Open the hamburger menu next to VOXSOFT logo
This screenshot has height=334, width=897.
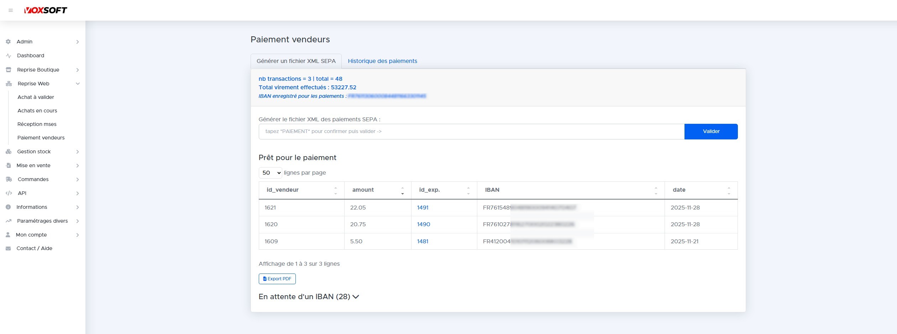(11, 10)
